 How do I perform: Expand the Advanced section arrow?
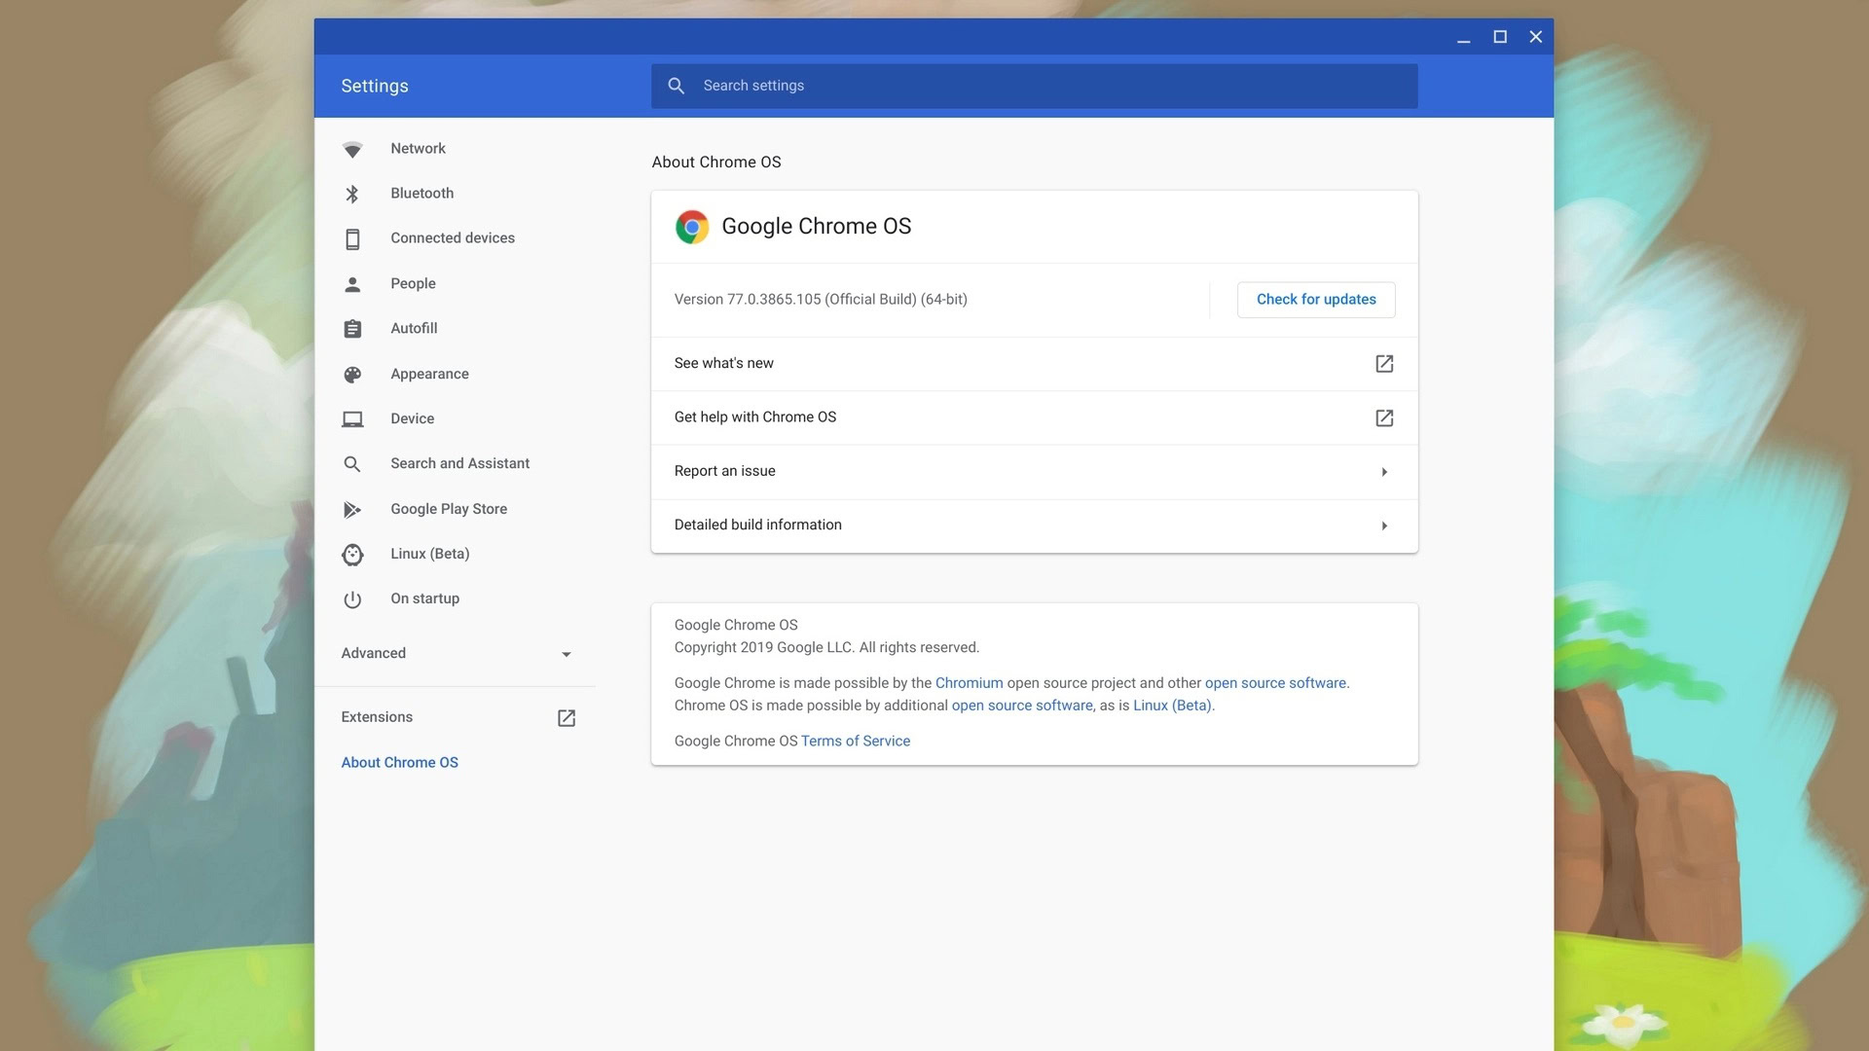(566, 654)
